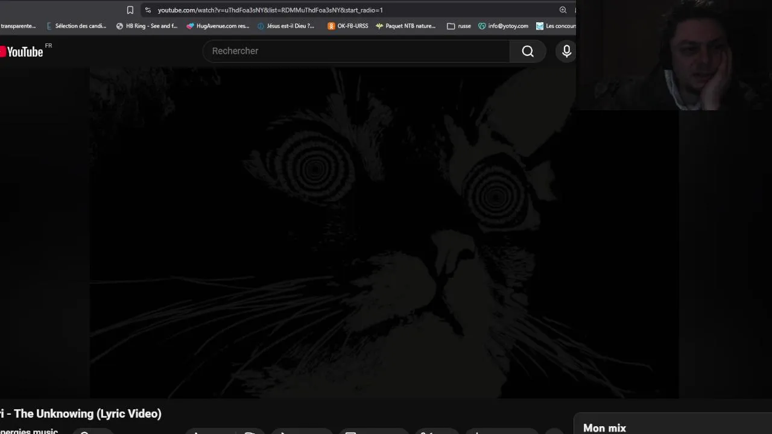Open the 'OK-FB-URSS' bookmark

(347, 26)
